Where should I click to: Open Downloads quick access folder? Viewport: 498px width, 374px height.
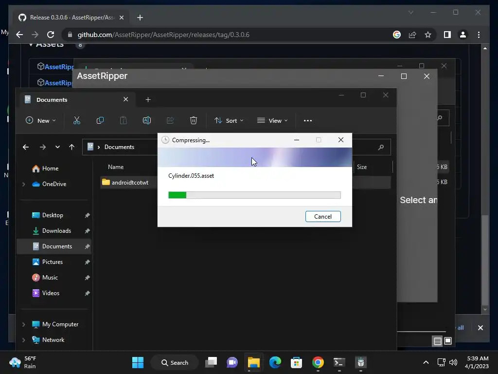56,230
